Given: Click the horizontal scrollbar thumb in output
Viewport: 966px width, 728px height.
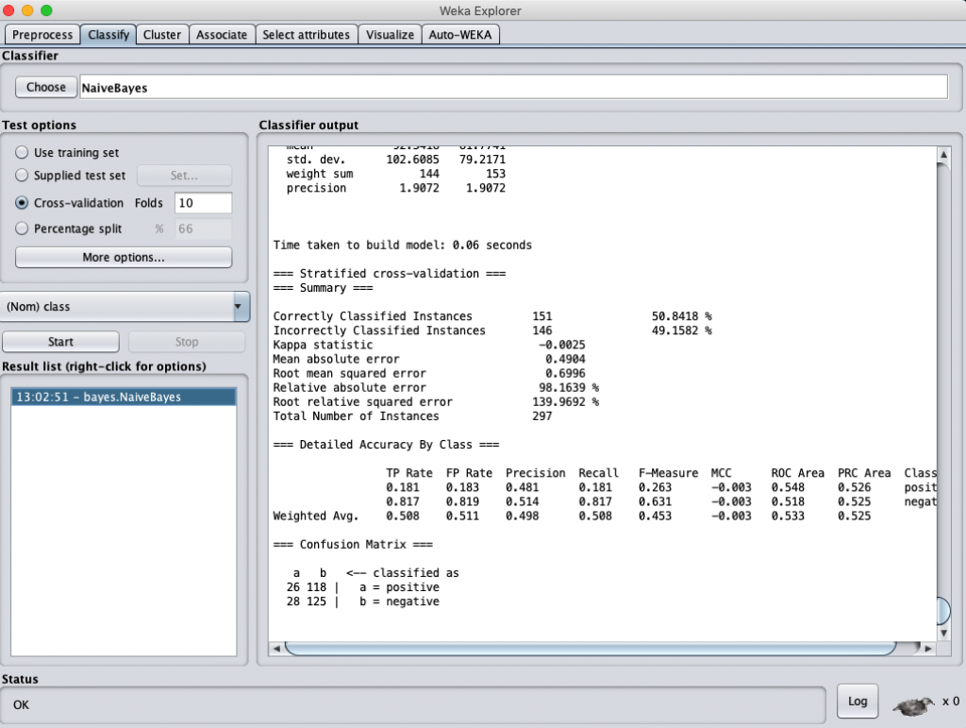Looking at the screenshot, I should click(x=591, y=648).
